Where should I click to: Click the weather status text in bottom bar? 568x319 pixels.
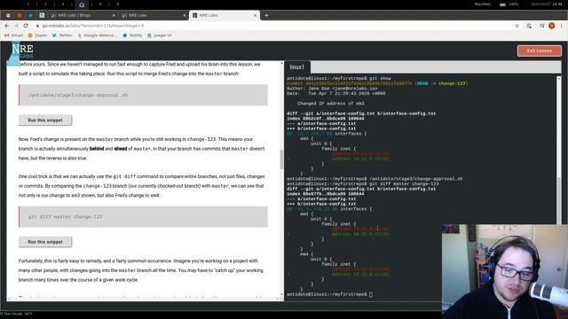point(17,314)
